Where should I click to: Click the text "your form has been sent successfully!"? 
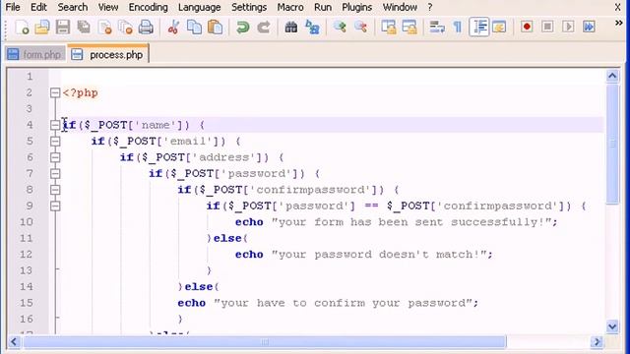(411, 222)
